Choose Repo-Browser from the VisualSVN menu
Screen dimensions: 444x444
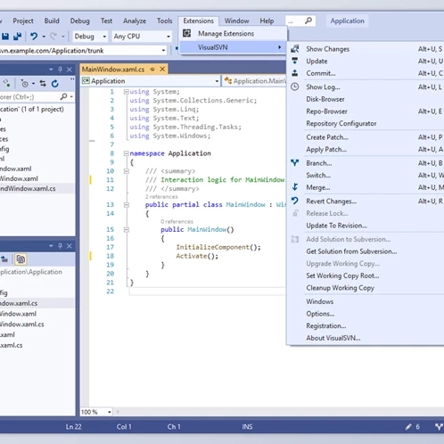coord(326,111)
